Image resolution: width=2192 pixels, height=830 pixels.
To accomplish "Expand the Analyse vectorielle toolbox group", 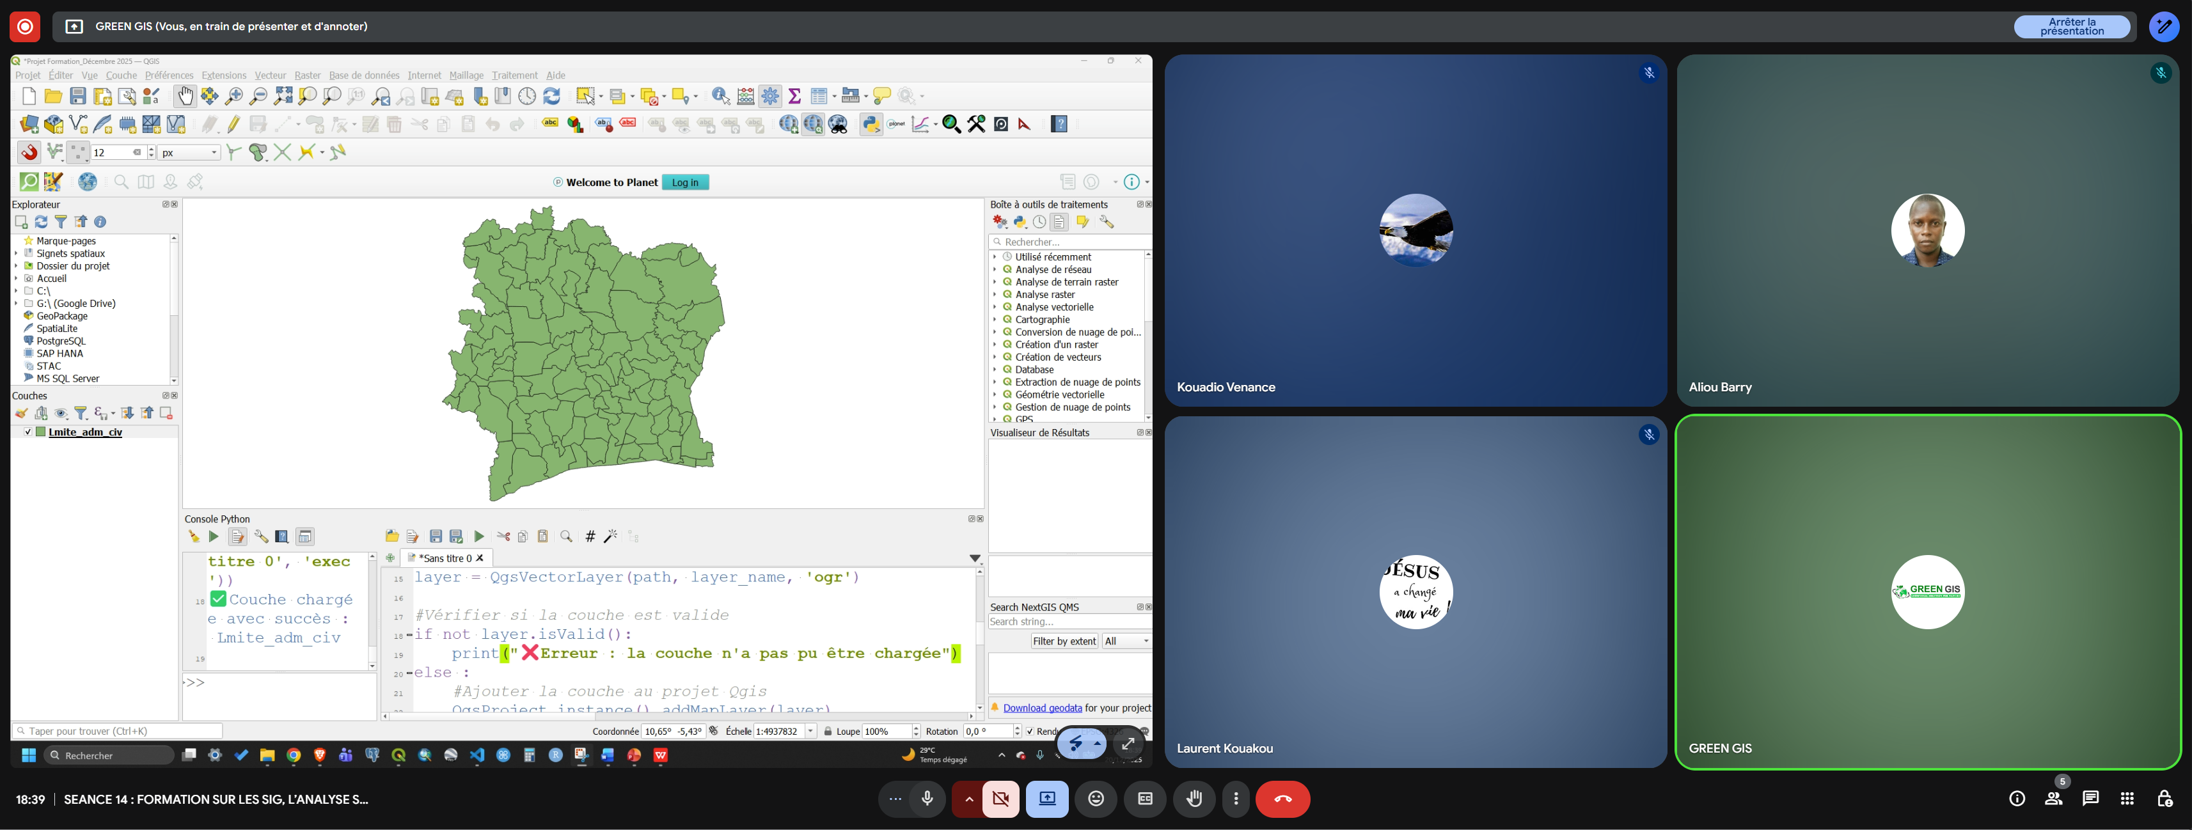I will (994, 307).
